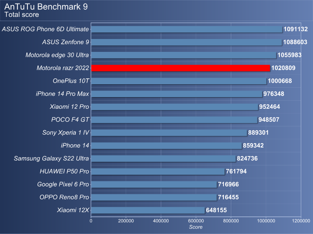Click the 'ASUS ROG Phone 6D Ultimate' device label

(45, 29)
